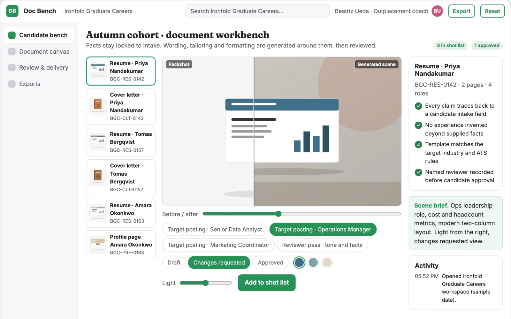Viewport: 511px width, 319px height.
Task: Click 'BGC-PRF-0163' document code
Action: (x=127, y=253)
